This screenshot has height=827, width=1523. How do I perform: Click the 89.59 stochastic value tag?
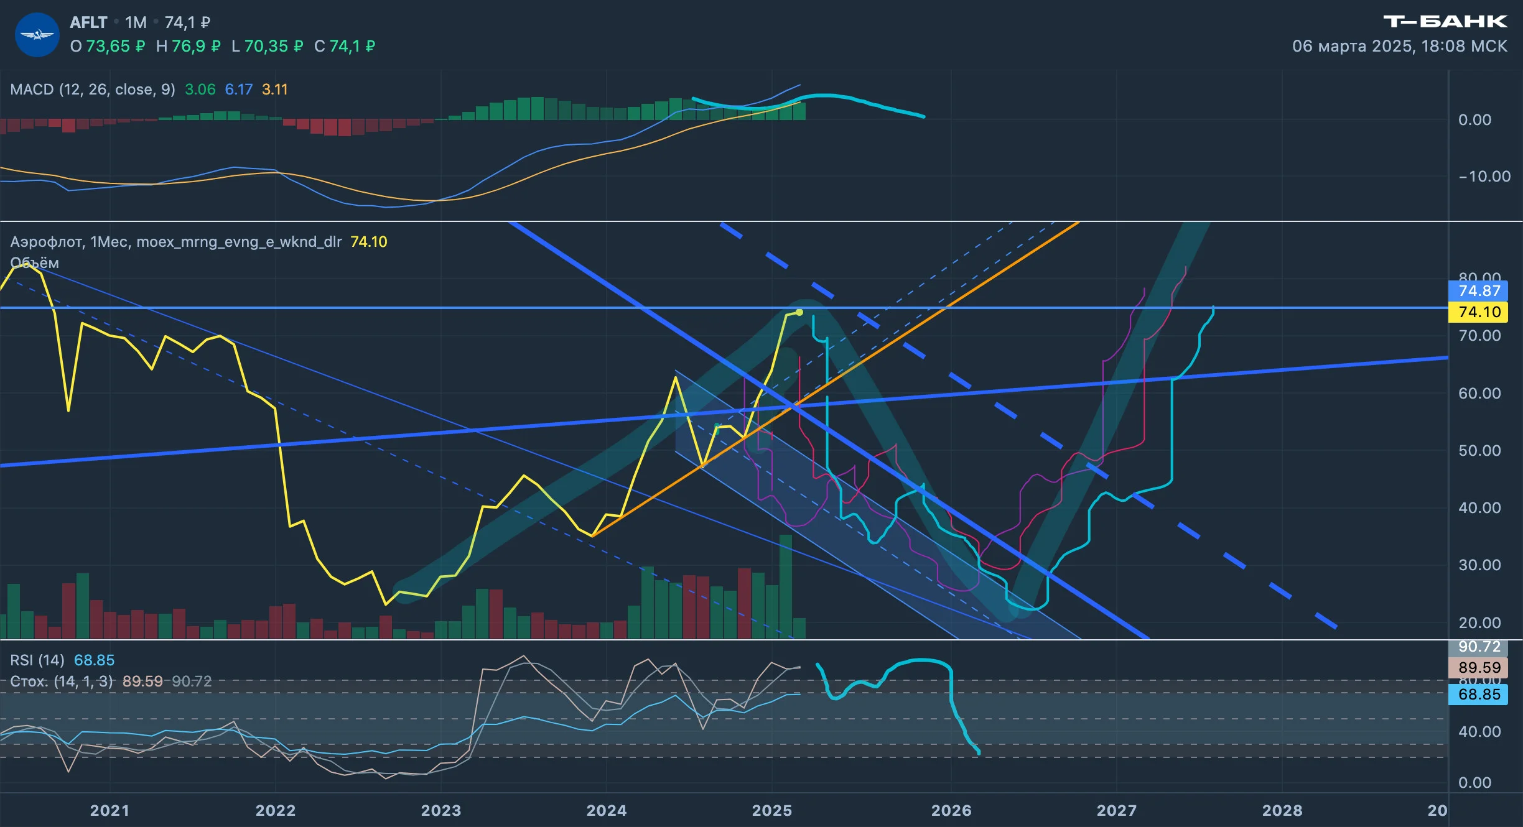click(x=1478, y=667)
